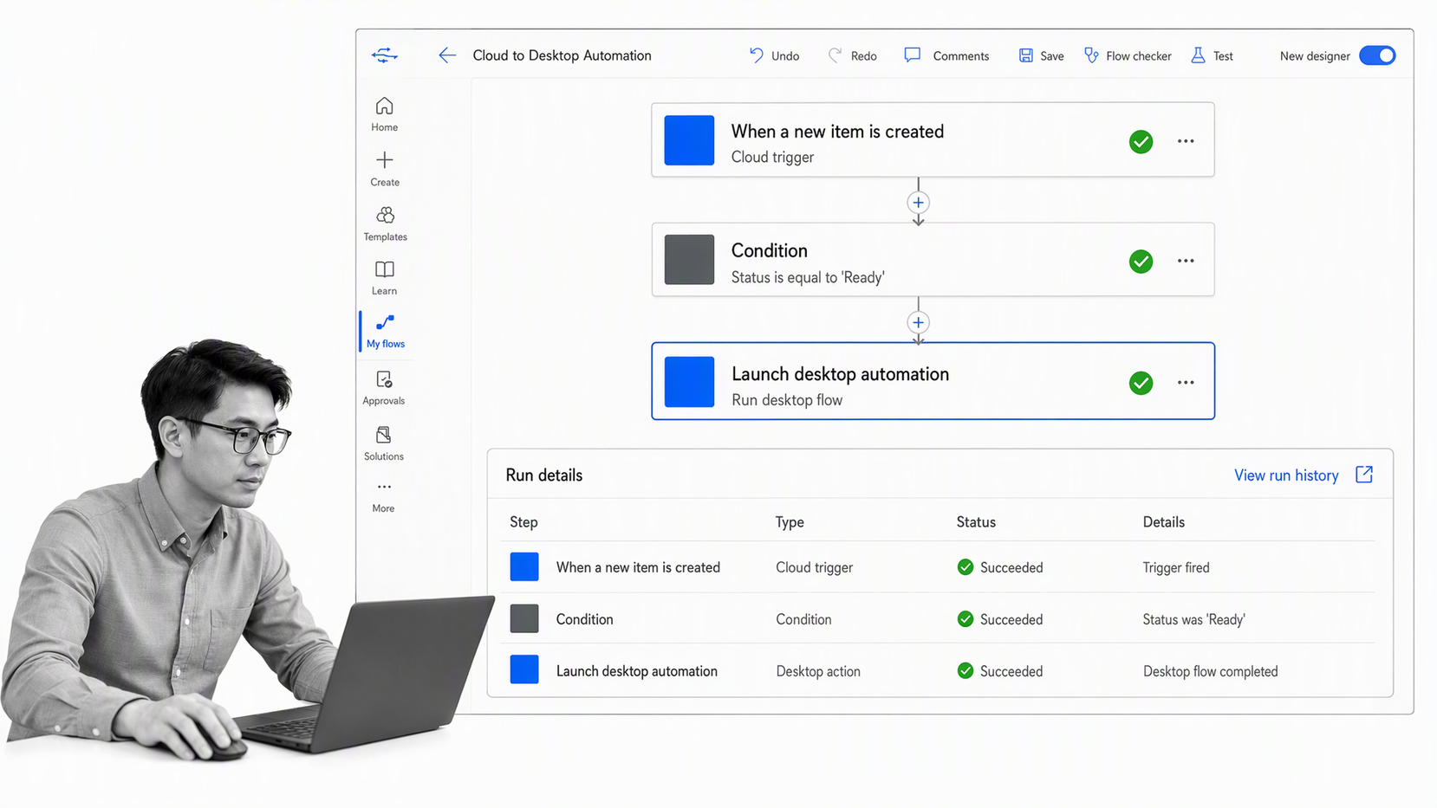Open Solutions in the sidebar
1437x808 pixels.
click(384, 443)
